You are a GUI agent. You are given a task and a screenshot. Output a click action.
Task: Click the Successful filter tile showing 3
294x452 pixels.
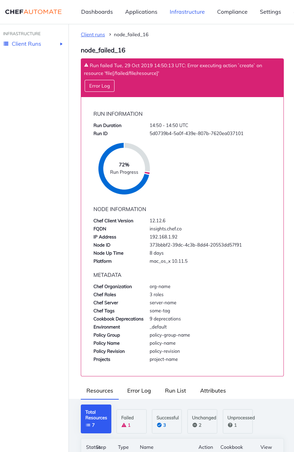(x=166, y=421)
